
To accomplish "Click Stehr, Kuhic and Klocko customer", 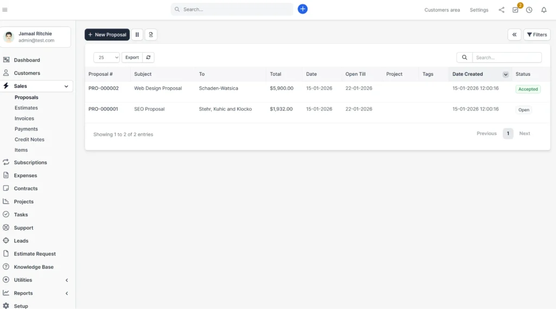I will tap(225, 109).
